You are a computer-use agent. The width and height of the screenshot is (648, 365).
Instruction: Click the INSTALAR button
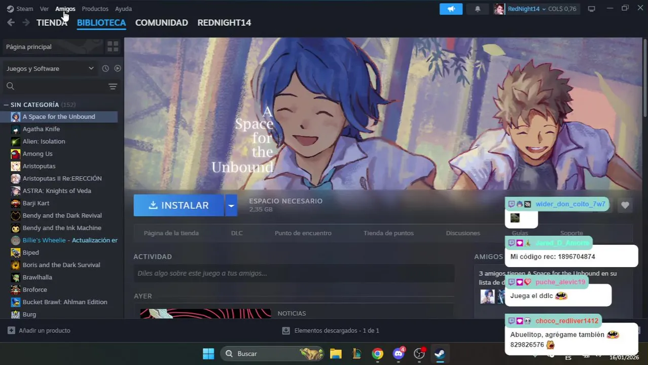178,205
